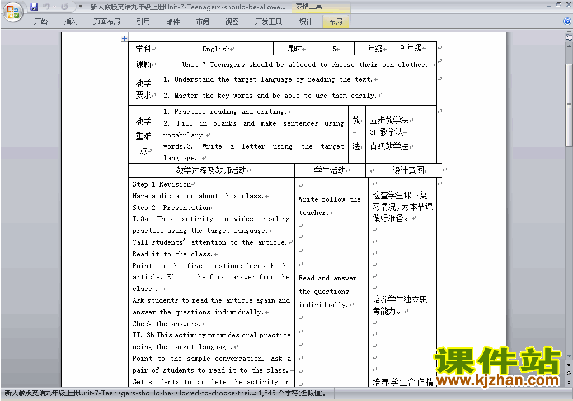Open the Office Button menu

coord(13,12)
